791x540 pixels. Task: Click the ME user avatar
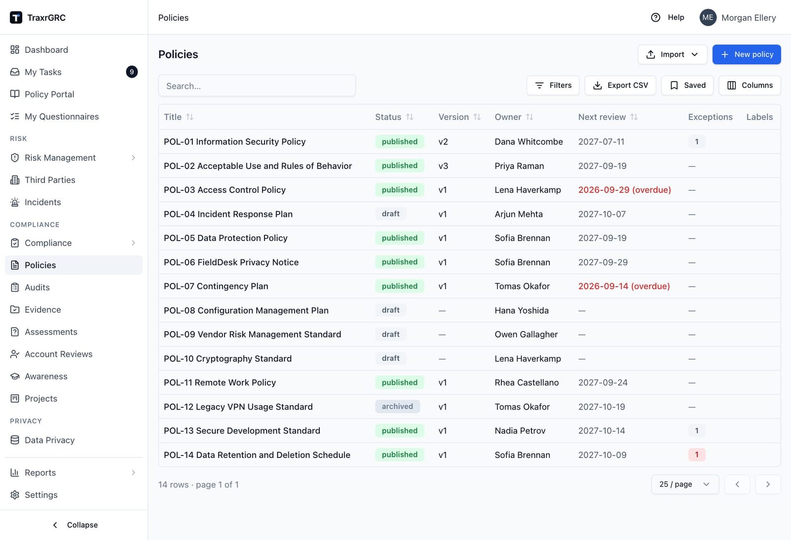(x=708, y=17)
